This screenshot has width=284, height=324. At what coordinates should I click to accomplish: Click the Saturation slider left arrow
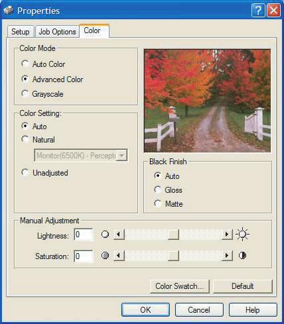[119, 256]
